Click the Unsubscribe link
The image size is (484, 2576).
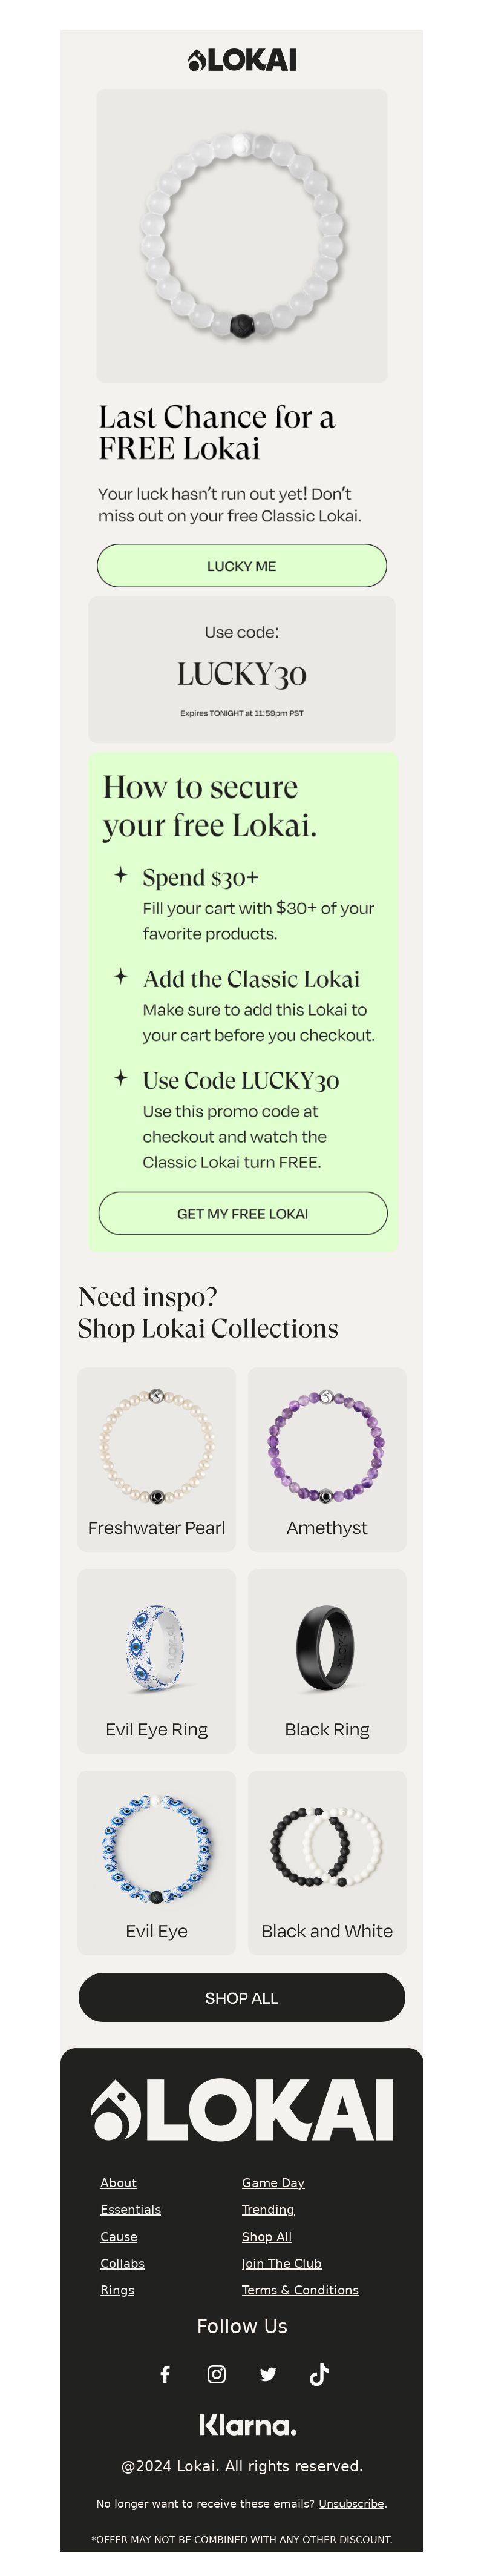(351, 2503)
